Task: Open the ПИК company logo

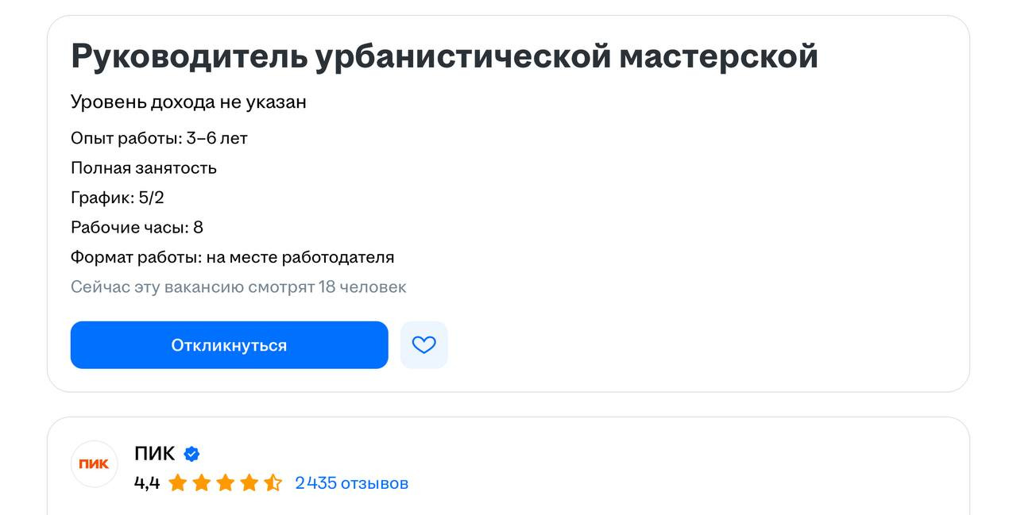Action: [95, 463]
